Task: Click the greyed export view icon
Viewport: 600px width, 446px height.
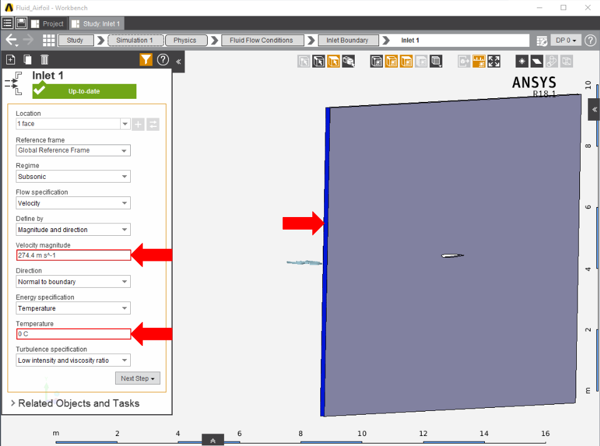Action: (x=464, y=61)
